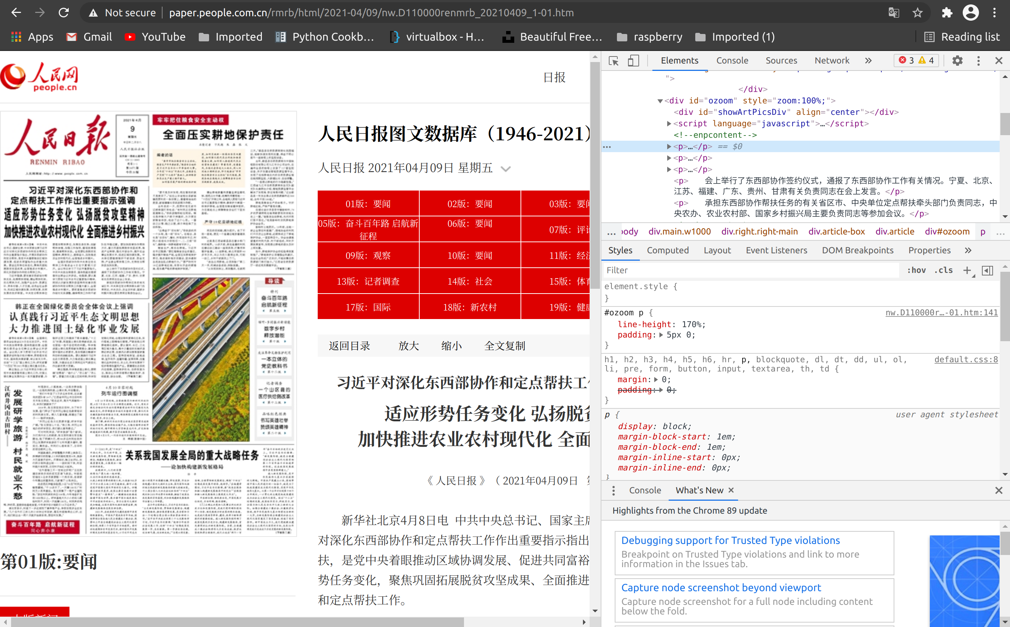Open the default.css:8 source link
The height and width of the screenshot is (627, 1010).
[x=966, y=360]
